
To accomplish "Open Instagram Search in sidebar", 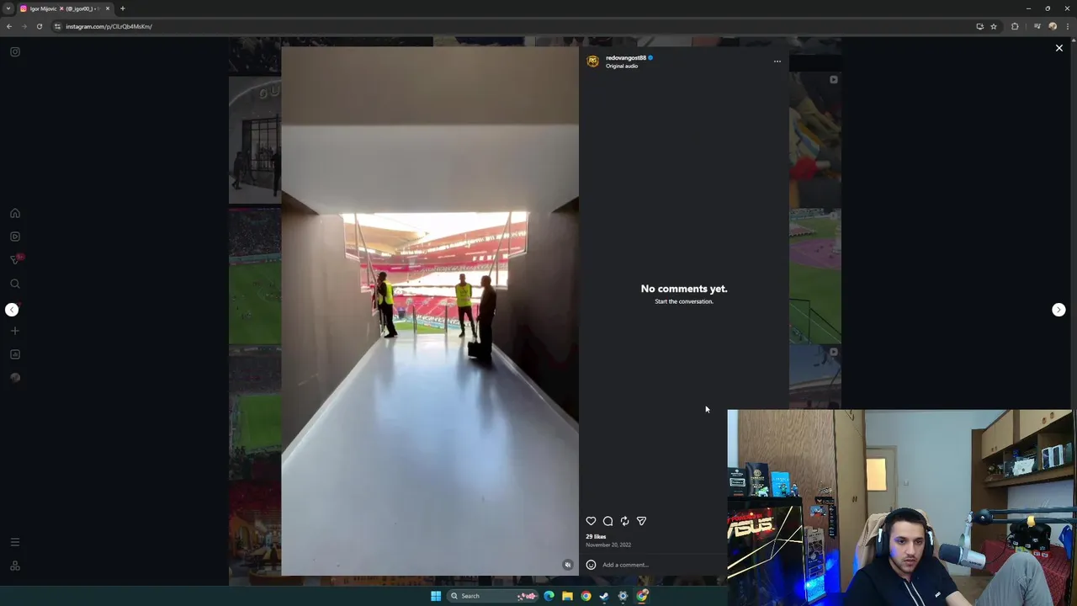I will coord(15,284).
